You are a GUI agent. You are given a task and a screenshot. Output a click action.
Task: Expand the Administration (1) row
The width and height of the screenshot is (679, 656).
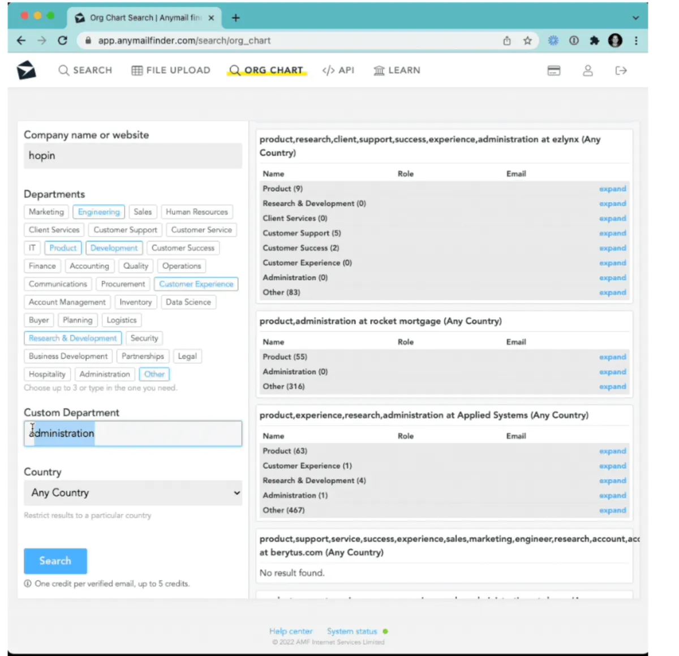(613, 496)
